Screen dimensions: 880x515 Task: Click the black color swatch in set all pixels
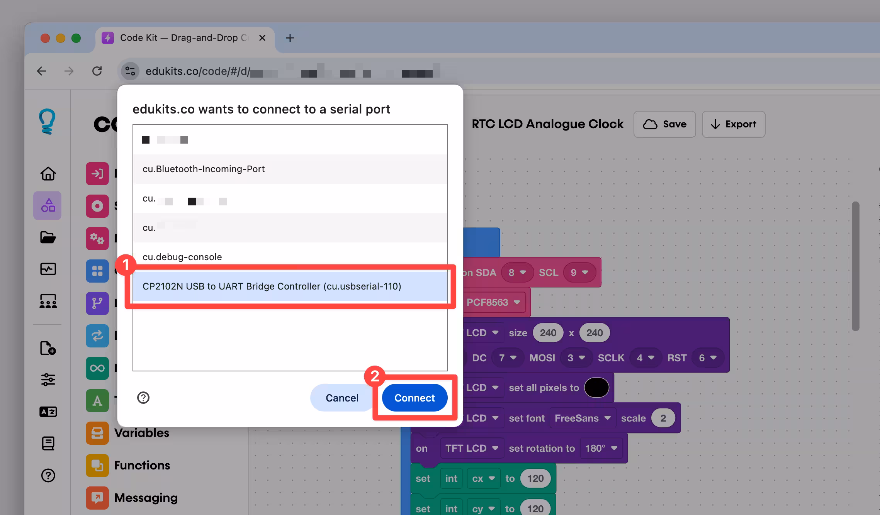click(596, 388)
